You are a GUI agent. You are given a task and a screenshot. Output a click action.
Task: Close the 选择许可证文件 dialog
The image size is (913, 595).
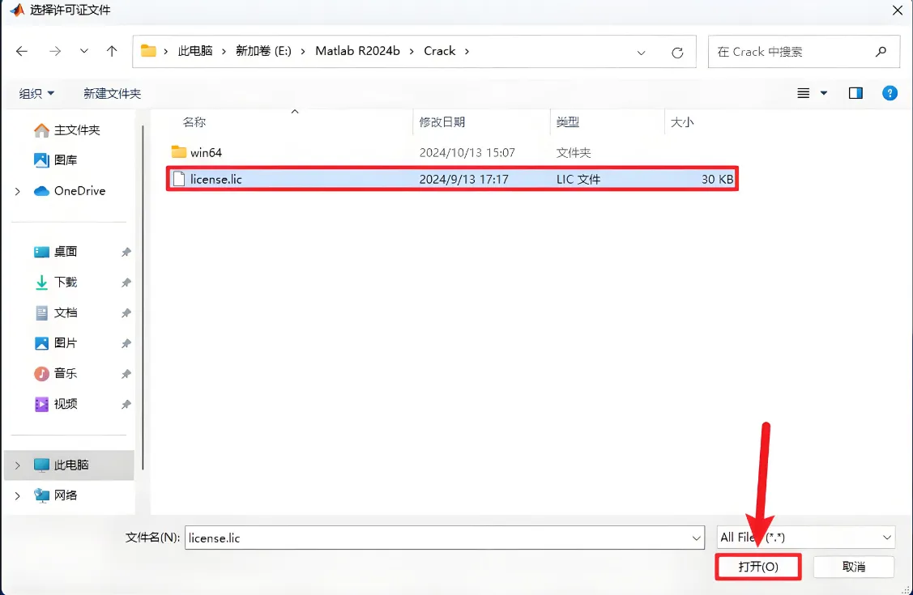(898, 11)
